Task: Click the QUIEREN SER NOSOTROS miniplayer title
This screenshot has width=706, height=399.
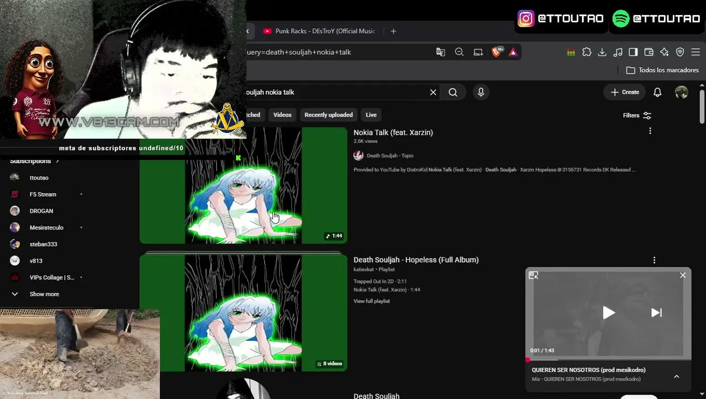Action: (589, 370)
